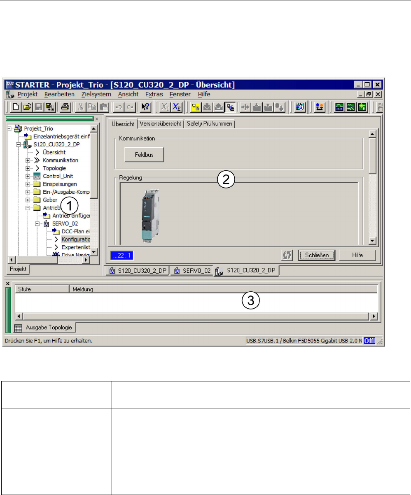
Task: Open the first green trace oscilloscope icon
Action: click(340, 107)
